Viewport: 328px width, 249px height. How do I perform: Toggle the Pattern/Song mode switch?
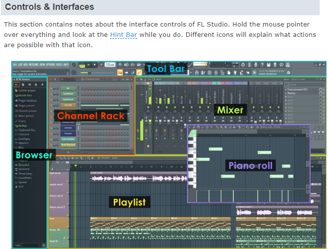(82, 65)
